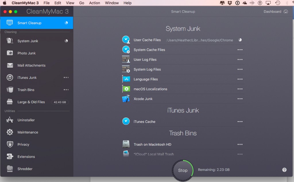Select the User Cache Files row label
Screen dimensions: 294x182
pyautogui.click(x=147, y=40)
